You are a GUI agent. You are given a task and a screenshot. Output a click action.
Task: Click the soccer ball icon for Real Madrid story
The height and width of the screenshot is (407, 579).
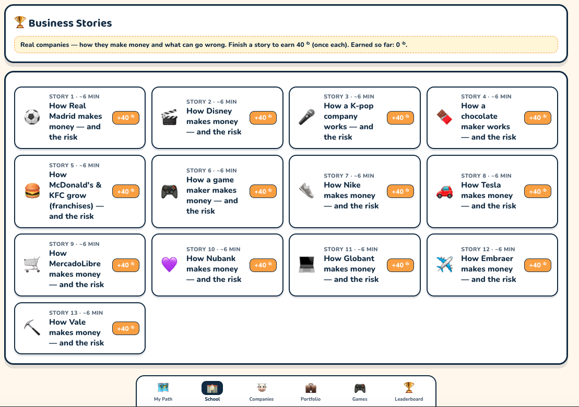coord(32,118)
